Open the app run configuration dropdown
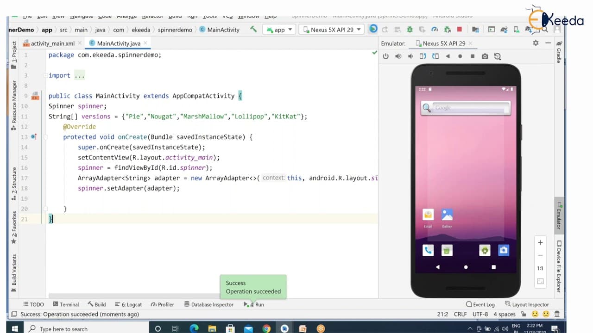 (279, 30)
